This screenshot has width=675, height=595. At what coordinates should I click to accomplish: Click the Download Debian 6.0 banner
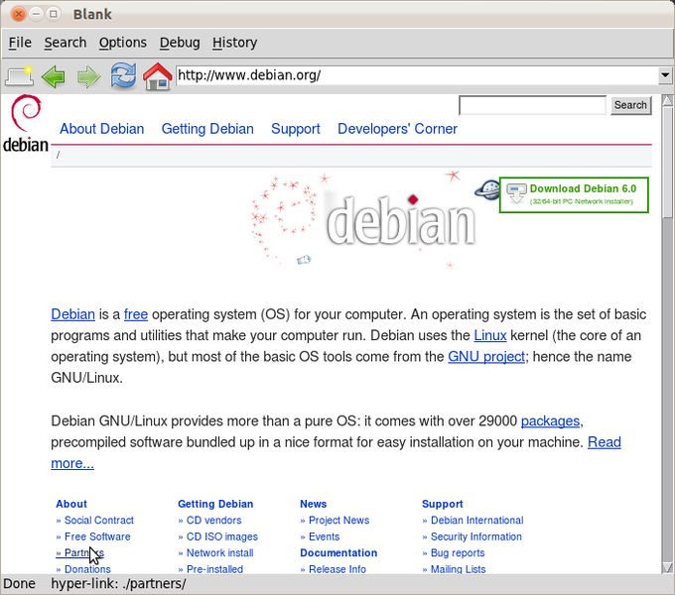pos(574,194)
